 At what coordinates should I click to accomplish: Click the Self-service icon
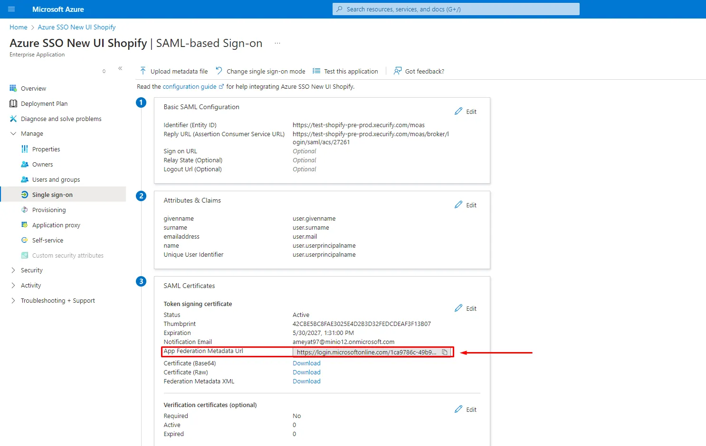point(25,240)
